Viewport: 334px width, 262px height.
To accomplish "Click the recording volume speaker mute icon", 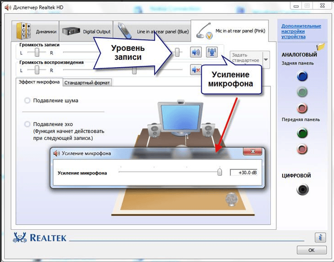I will [x=196, y=52].
